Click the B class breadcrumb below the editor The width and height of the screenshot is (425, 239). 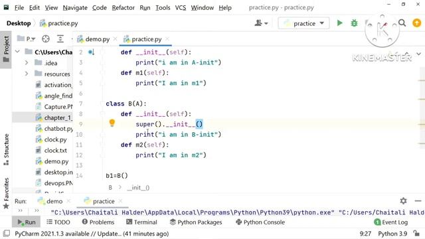coord(110,187)
